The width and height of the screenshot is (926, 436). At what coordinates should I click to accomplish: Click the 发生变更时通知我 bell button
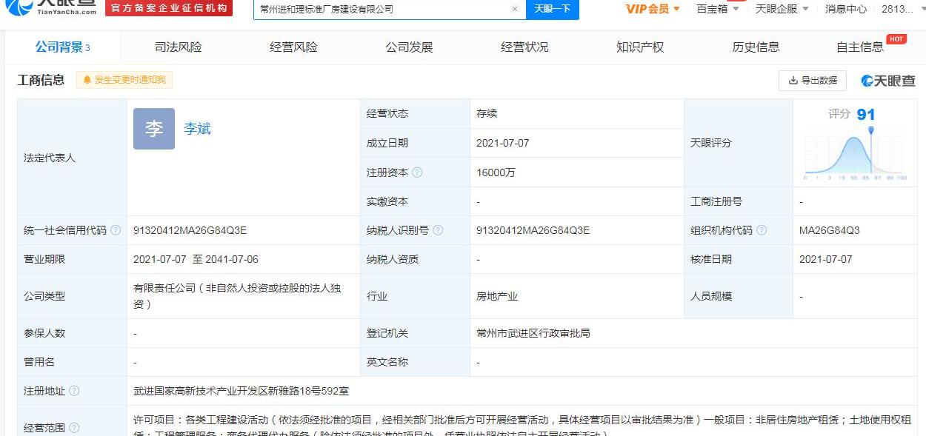point(124,80)
